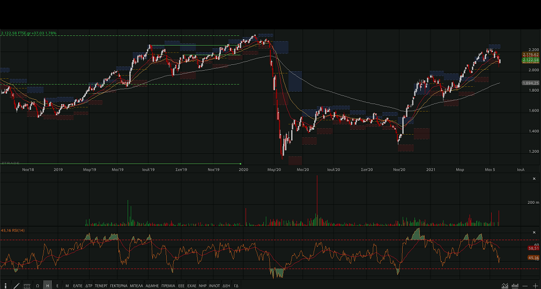Close the volume panel
The height and width of the screenshot is (289, 541).
534,179
